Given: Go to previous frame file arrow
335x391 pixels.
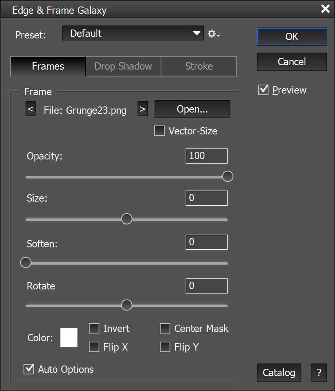Looking at the screenshot, I should coord(31,109).
